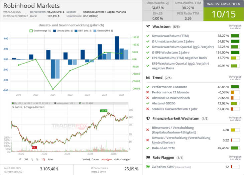Click the WACHSTUMS-CHECK header
Viewport: 244px width, 175px height.
tap(224, 4)
